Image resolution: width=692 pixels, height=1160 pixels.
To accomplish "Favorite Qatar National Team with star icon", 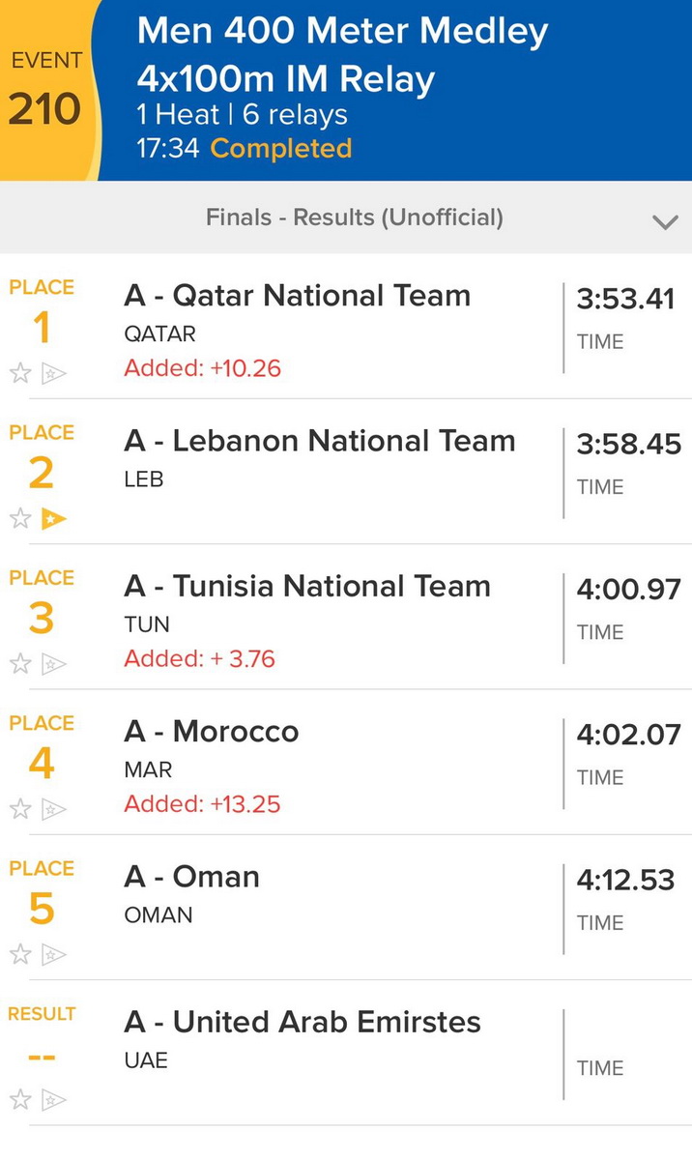I will point(20,373).
